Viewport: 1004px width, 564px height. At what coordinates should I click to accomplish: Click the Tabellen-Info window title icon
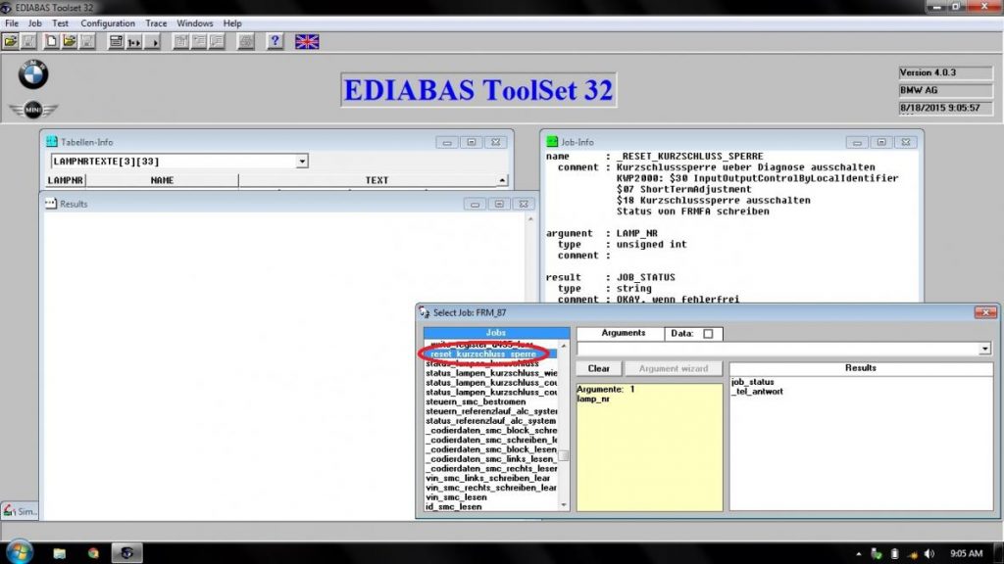[x=52, y=142]
